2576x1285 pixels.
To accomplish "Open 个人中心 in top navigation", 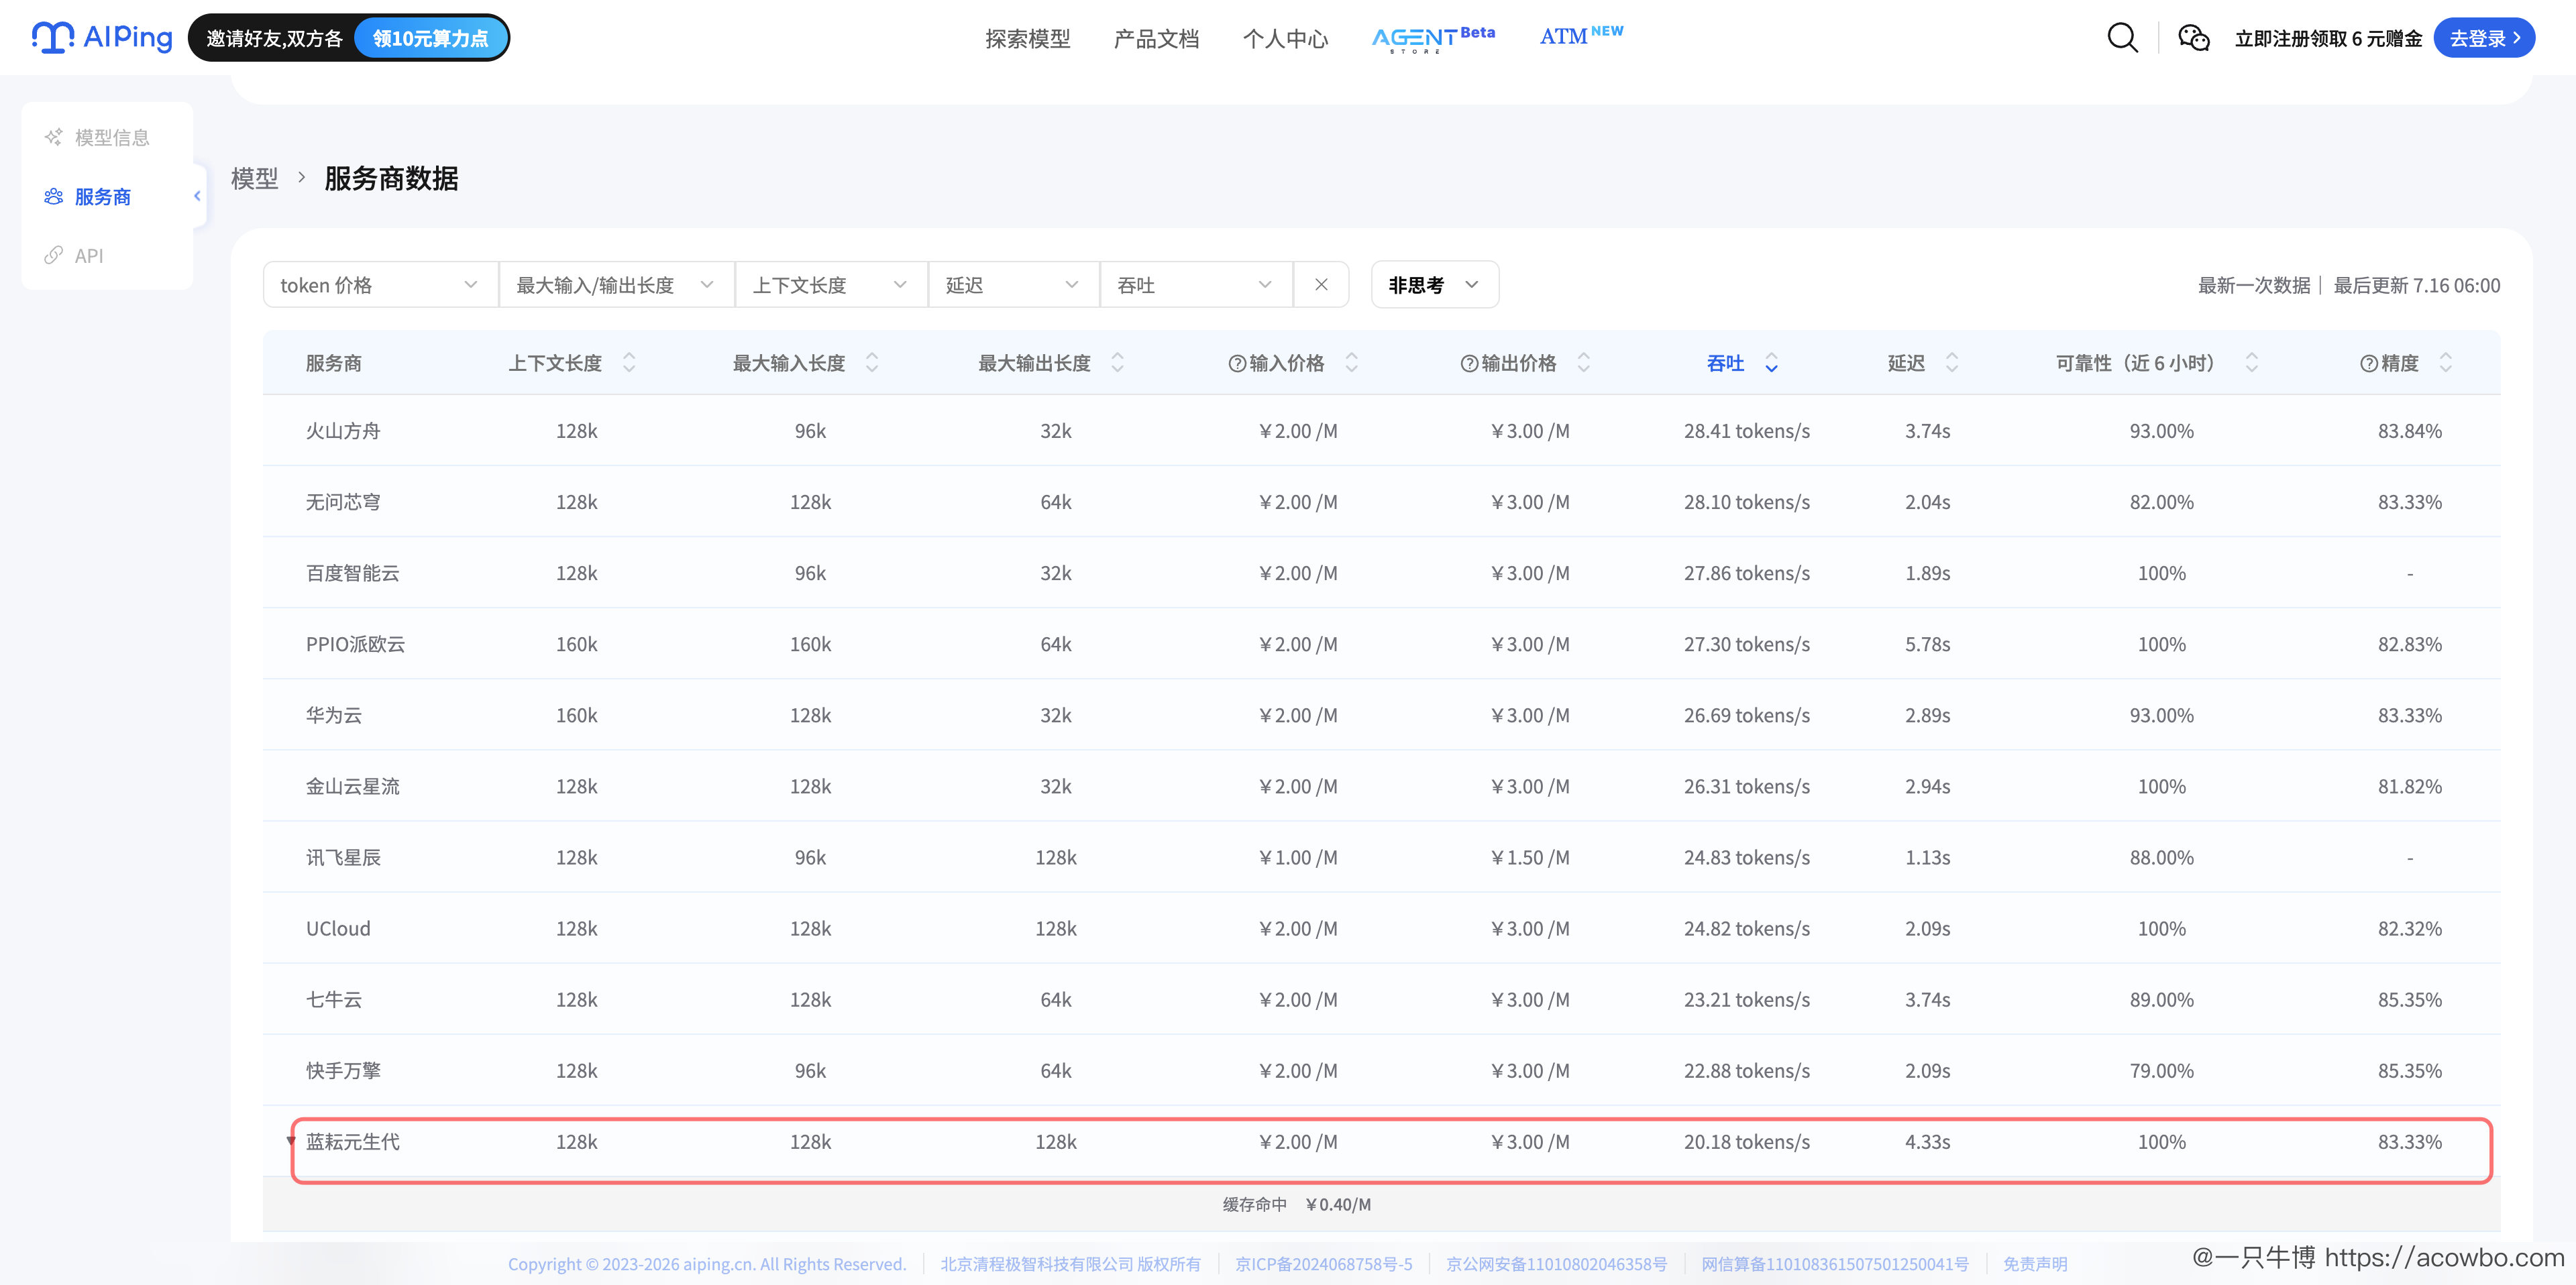I will (x=1285, y=38).
